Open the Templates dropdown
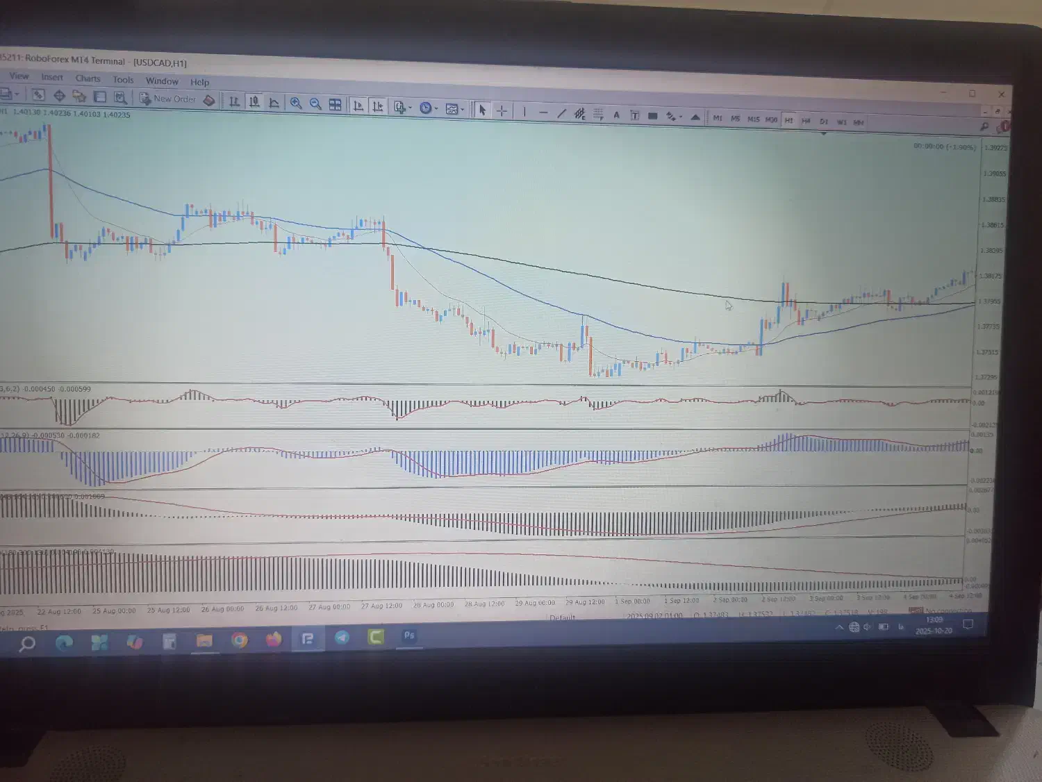This screenshot has height=782, width=1042. click(x=454, y=109)
